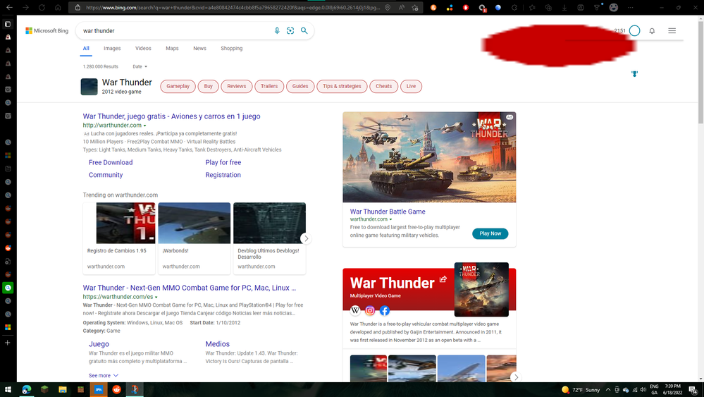Click the Tips & strategies chip
Image resolution: width=704 pixels, height=397 pixels.
tap(342, 86)
